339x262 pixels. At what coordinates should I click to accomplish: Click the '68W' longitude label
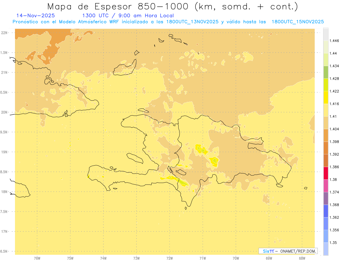(x=302, y=258)
